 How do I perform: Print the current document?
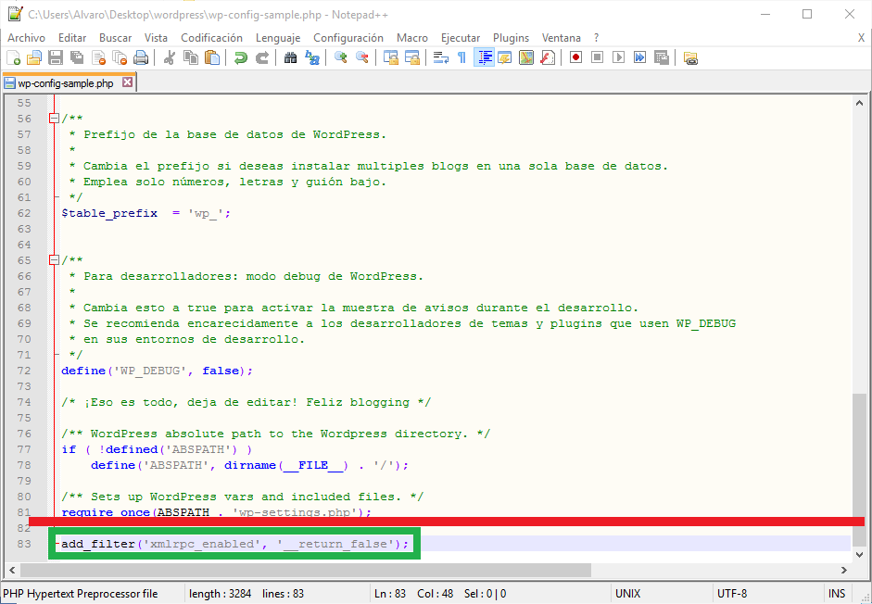click(x=141, y=58)
